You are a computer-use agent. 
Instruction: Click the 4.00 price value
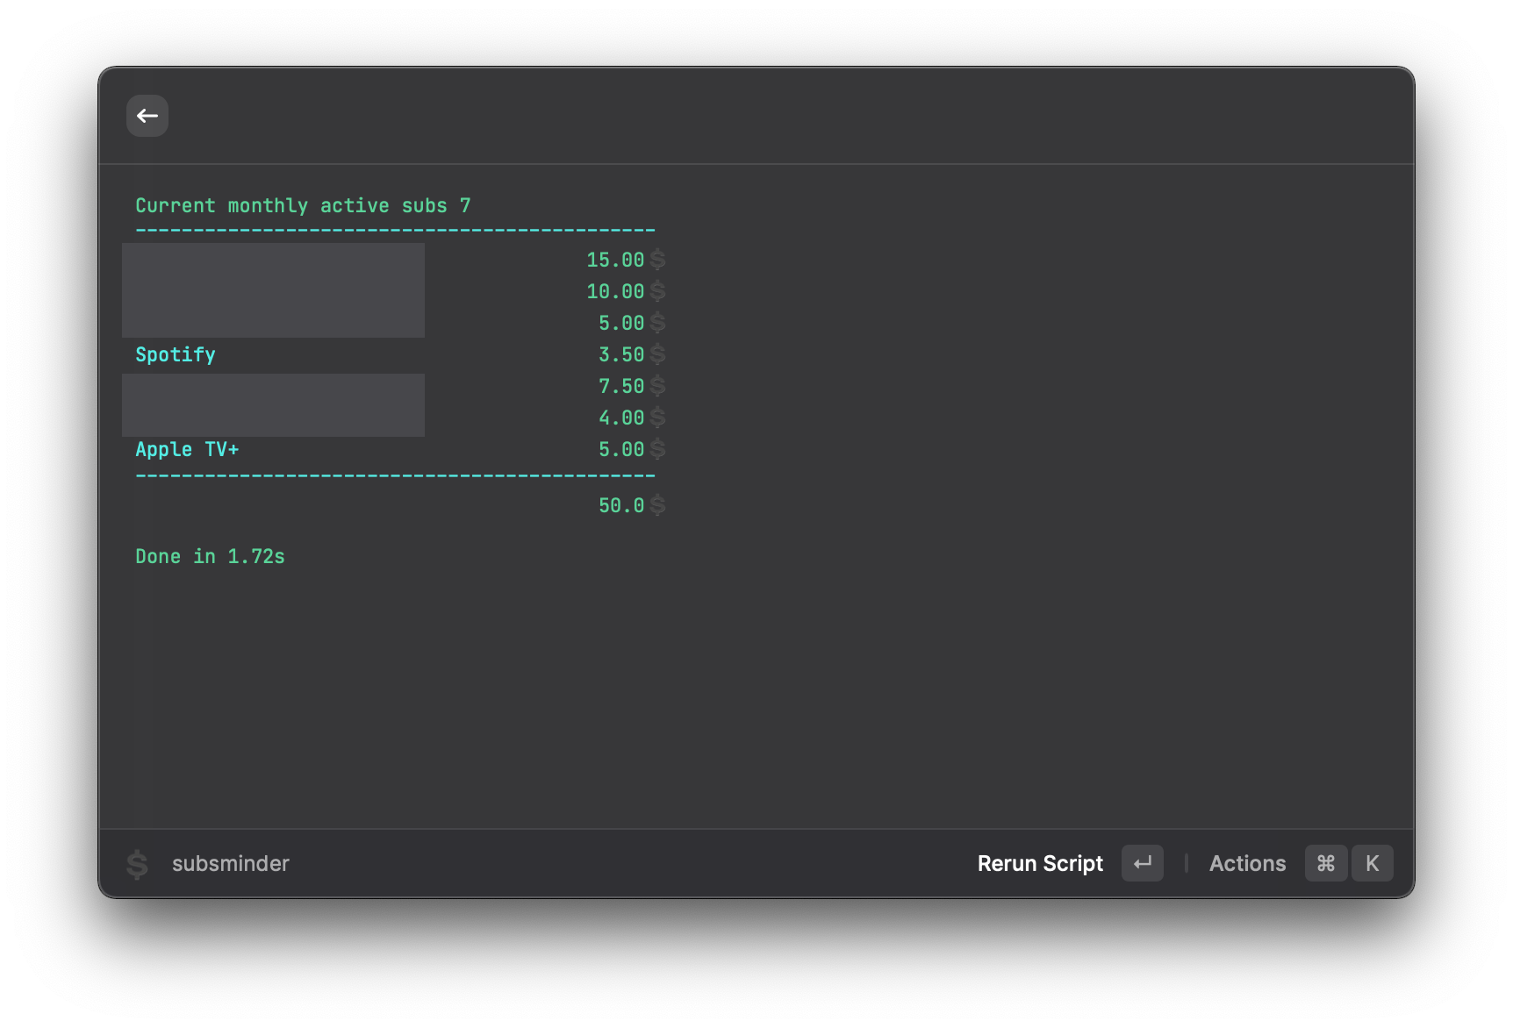621,418
